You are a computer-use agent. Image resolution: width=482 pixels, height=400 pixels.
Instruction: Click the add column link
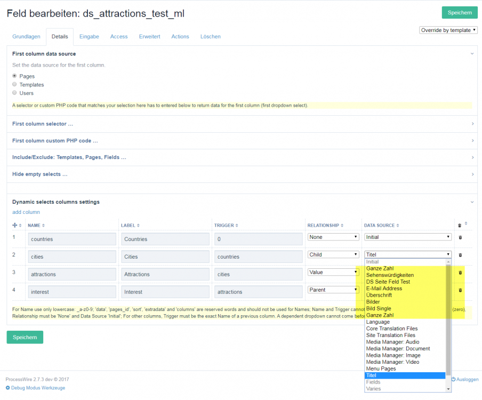[26, 212]
